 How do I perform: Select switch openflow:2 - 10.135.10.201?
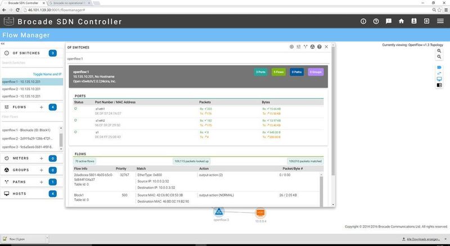tap(32, 89)
